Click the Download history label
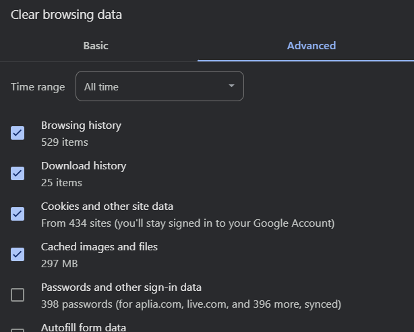 (x=84, y=166)
